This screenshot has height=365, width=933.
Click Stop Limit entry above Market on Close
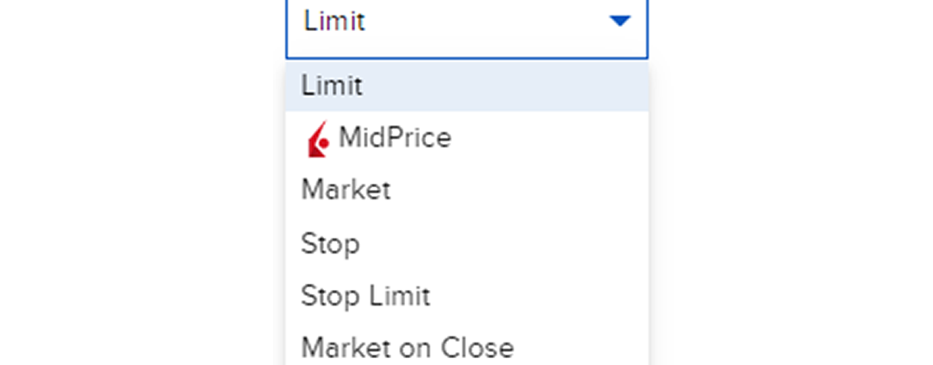tap(365, 296)
